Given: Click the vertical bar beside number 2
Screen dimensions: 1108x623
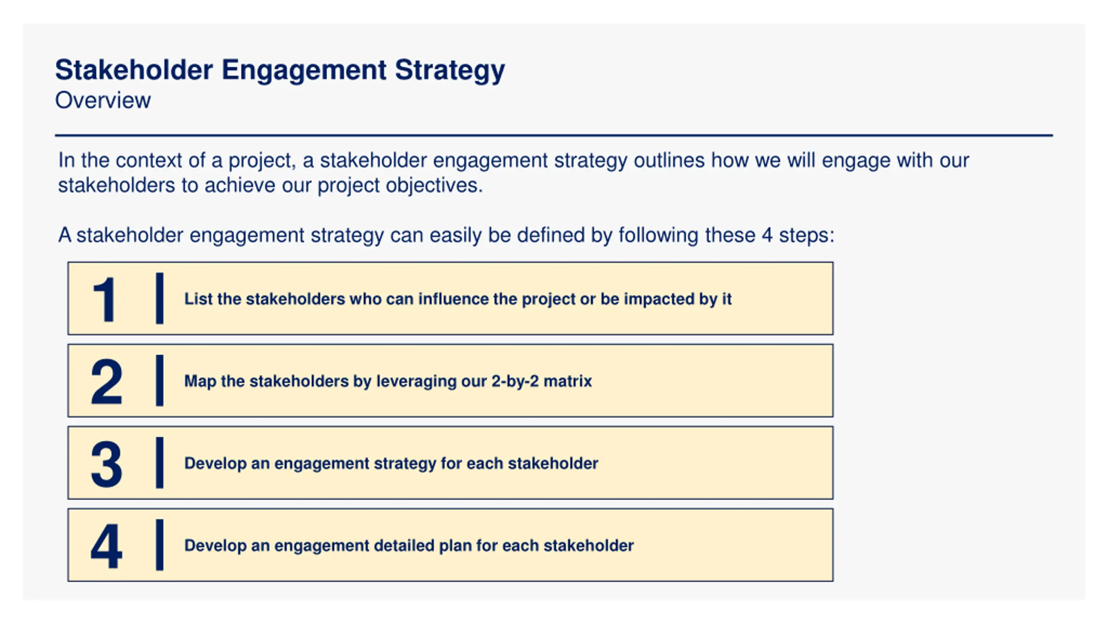Looking at the screenshot, I should tap(160, 380).
